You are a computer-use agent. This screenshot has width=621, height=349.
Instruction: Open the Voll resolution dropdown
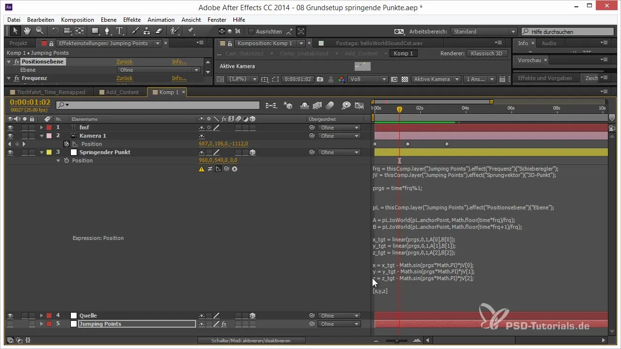click(x=368, y=79)
